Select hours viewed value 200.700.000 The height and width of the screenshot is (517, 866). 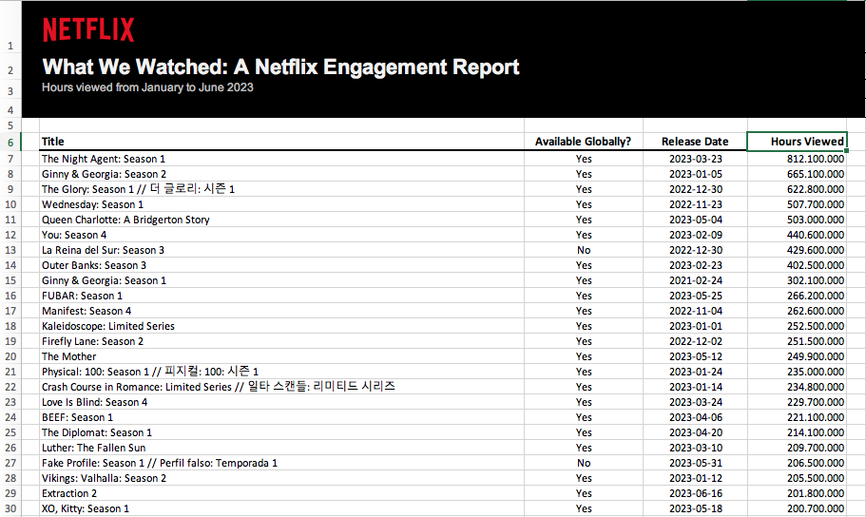[797, 508]
